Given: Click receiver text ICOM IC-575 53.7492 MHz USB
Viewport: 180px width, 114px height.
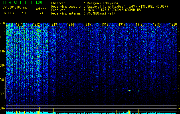Looking at the screenshot, I should point(115,10).
